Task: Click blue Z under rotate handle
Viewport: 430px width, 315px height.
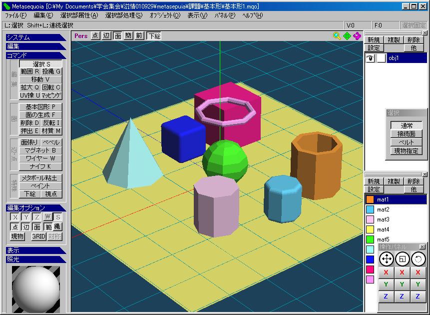Action: 418,296
